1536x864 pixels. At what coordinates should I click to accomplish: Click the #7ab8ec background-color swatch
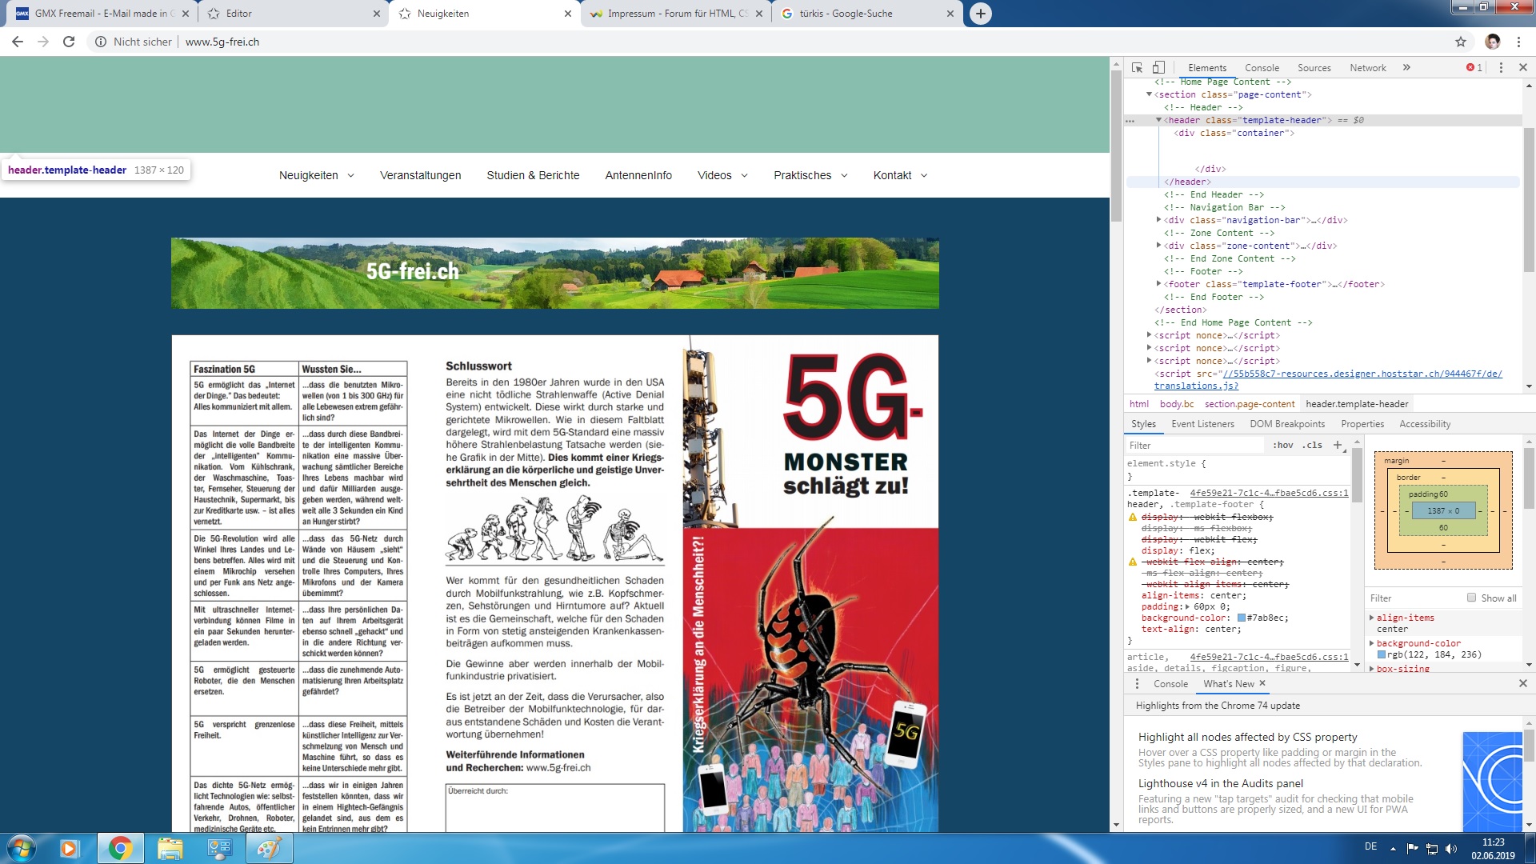point(1242,618)
